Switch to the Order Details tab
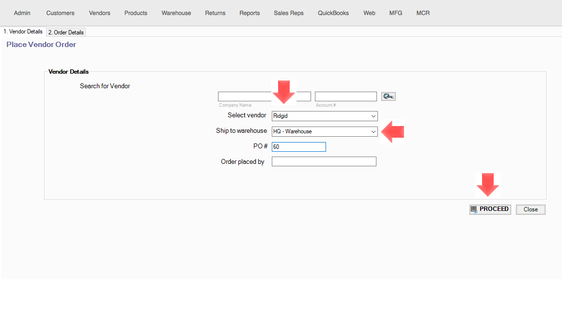 pos(66,32)
